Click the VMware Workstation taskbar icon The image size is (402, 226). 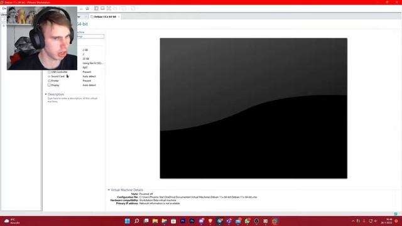click(x=275, y=221)
